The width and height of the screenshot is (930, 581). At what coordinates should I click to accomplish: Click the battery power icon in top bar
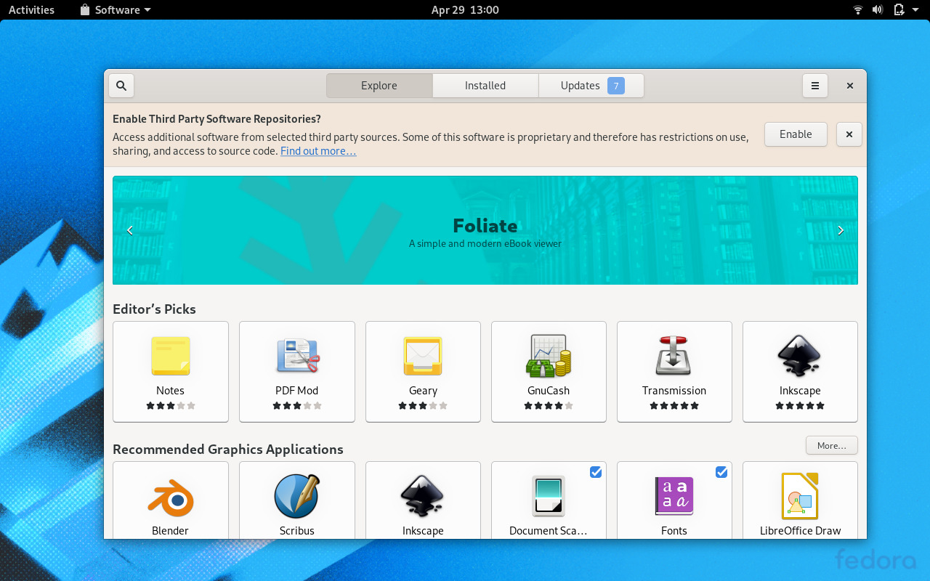[x=899, y=10]
